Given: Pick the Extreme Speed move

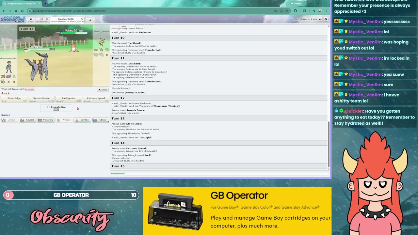Looking at the screenshot, I should [96, 99].
